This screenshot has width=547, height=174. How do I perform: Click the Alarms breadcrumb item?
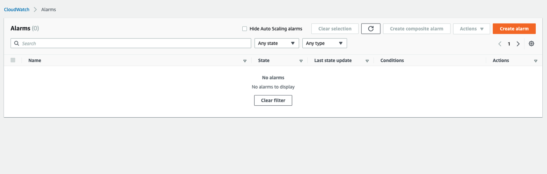click(x=48, y=10)
